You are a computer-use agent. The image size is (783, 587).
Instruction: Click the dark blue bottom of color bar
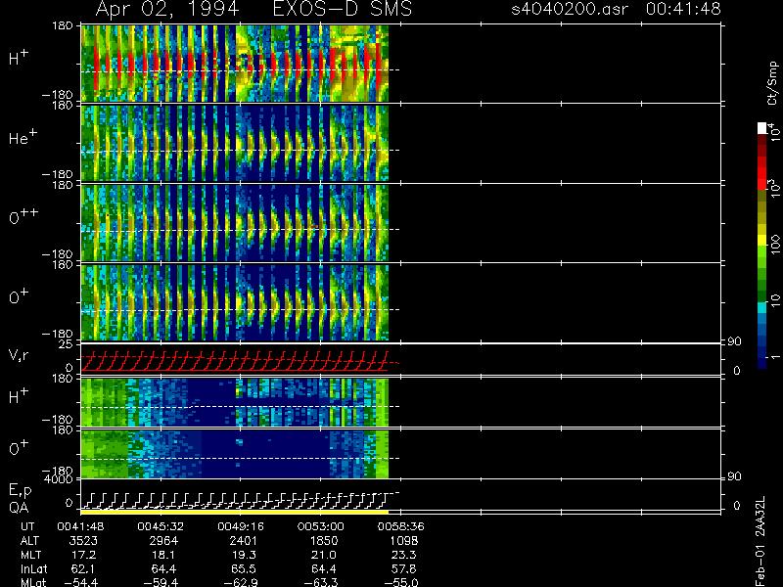(762, 363)
